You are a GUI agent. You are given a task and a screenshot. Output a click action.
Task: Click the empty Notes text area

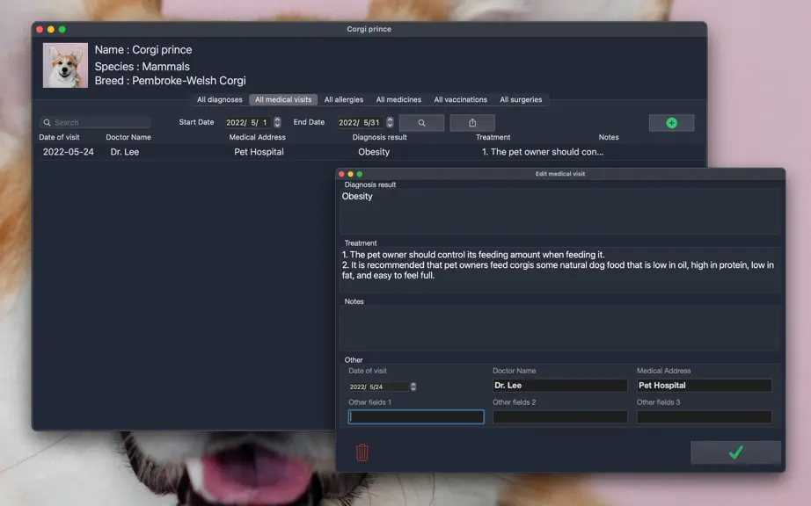tap(559, 329)
